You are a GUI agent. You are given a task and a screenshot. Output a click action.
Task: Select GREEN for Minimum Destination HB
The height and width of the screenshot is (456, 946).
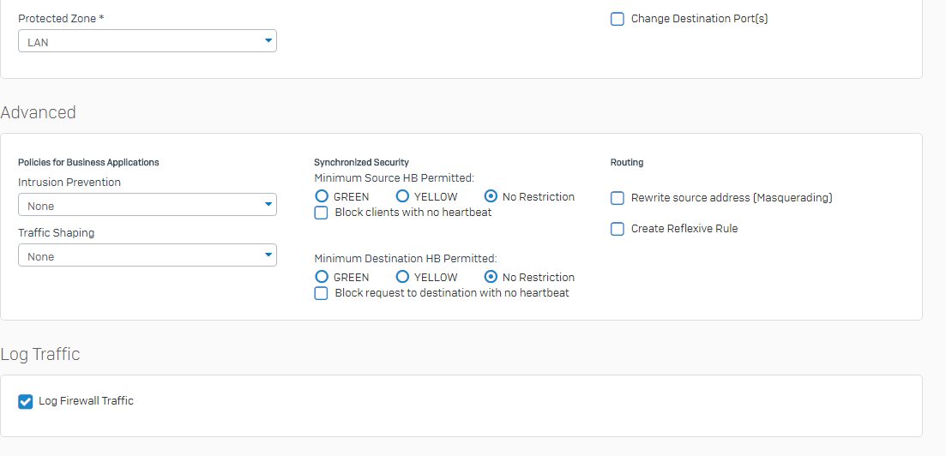[x=322, y=278]
